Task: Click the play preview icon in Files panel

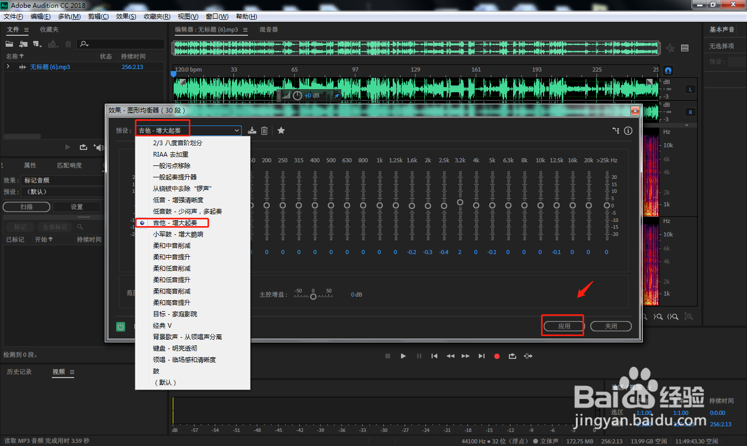Action: (67, 147)
